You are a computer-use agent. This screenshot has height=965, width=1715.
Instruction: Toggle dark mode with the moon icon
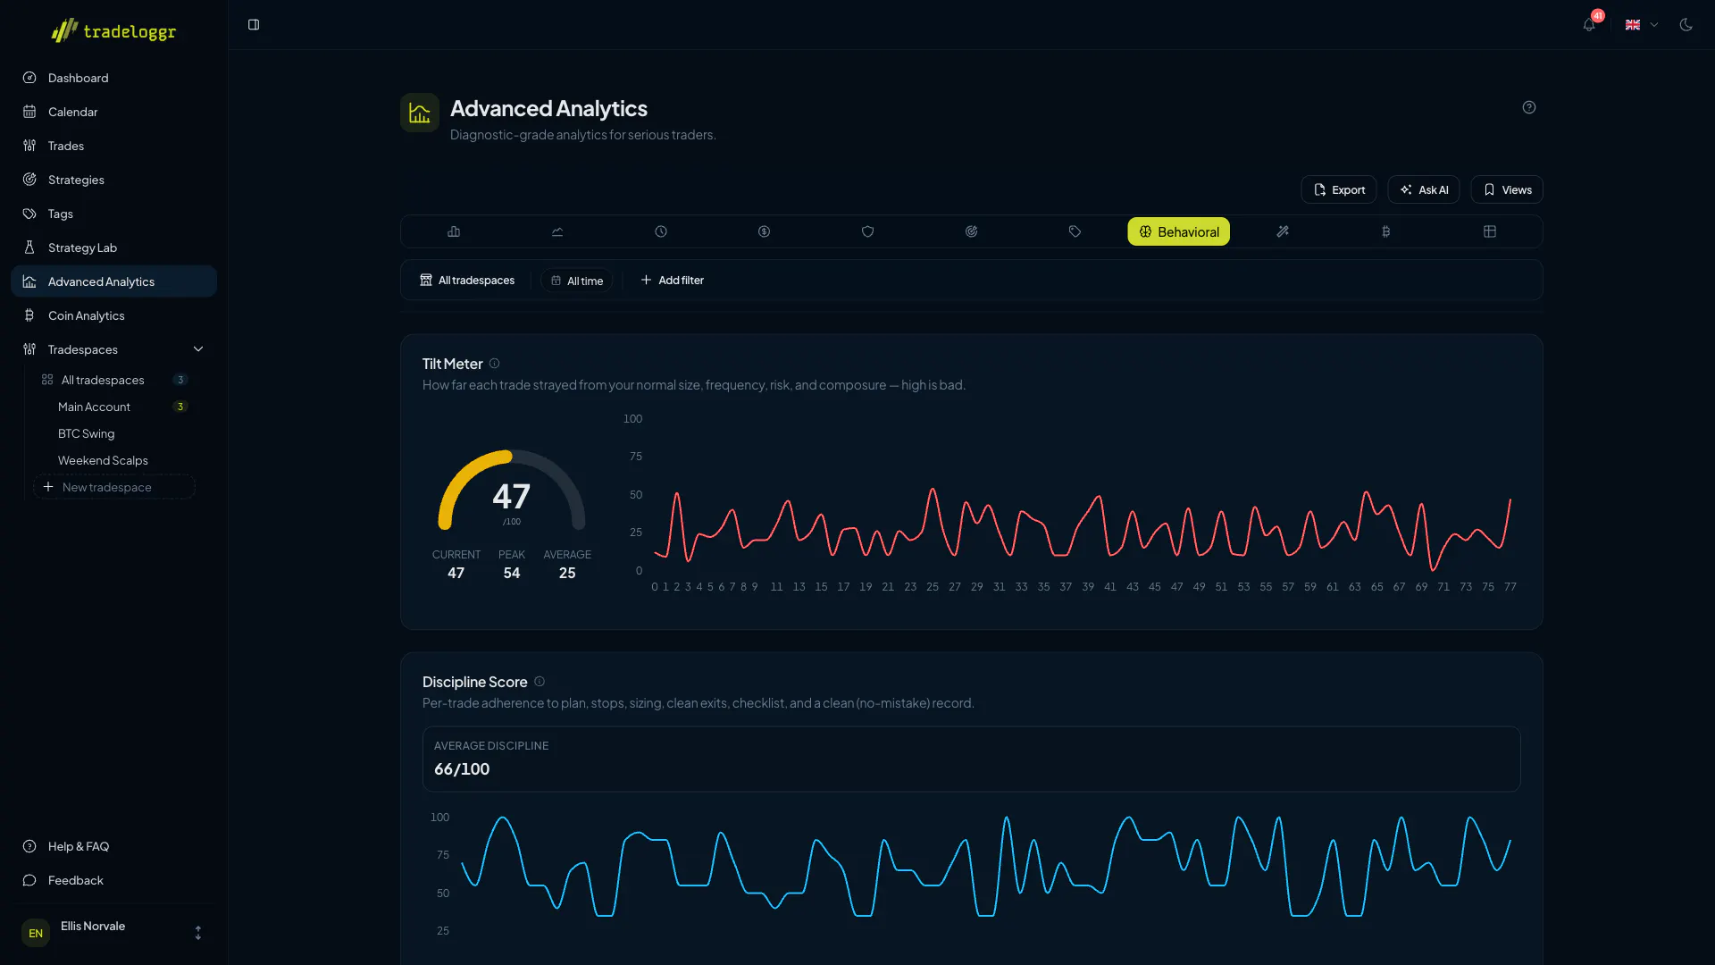pos(1686,25)
